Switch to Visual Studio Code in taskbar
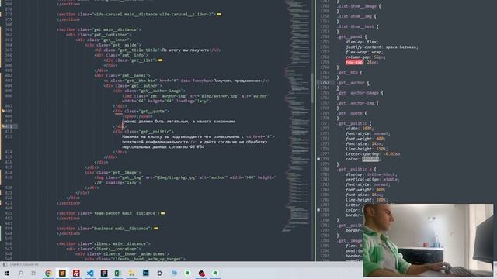Viewport: 497px width, 279px height. pos(90,274)
